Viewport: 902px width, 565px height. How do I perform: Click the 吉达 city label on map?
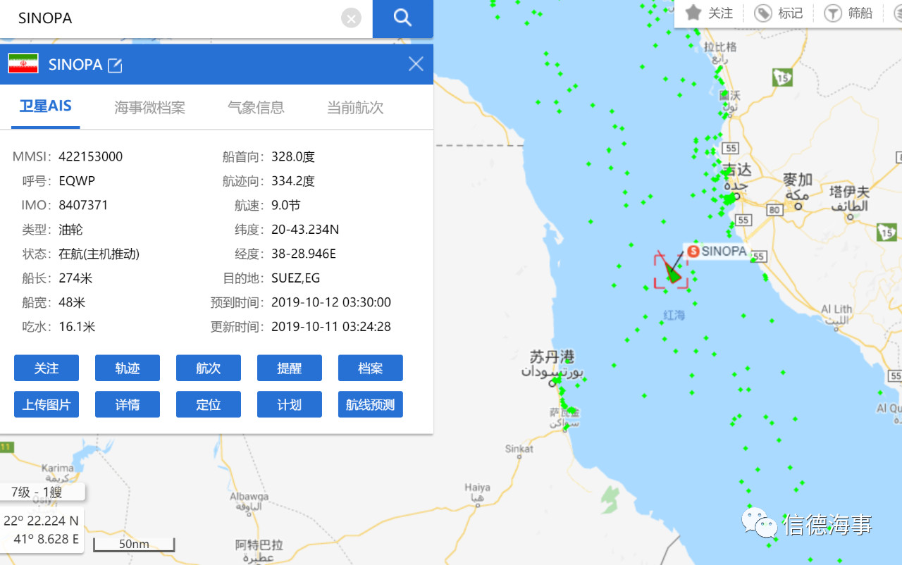[x=737, y=170]
